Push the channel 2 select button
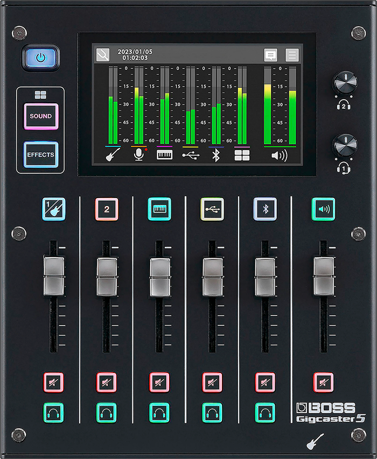 click(x=107, y=209)
